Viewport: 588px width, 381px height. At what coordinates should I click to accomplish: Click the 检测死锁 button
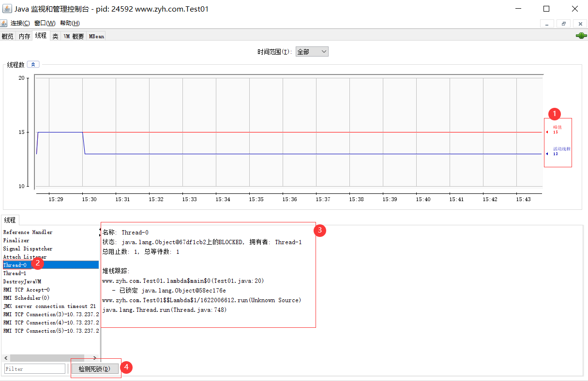(x=95, y=369)
